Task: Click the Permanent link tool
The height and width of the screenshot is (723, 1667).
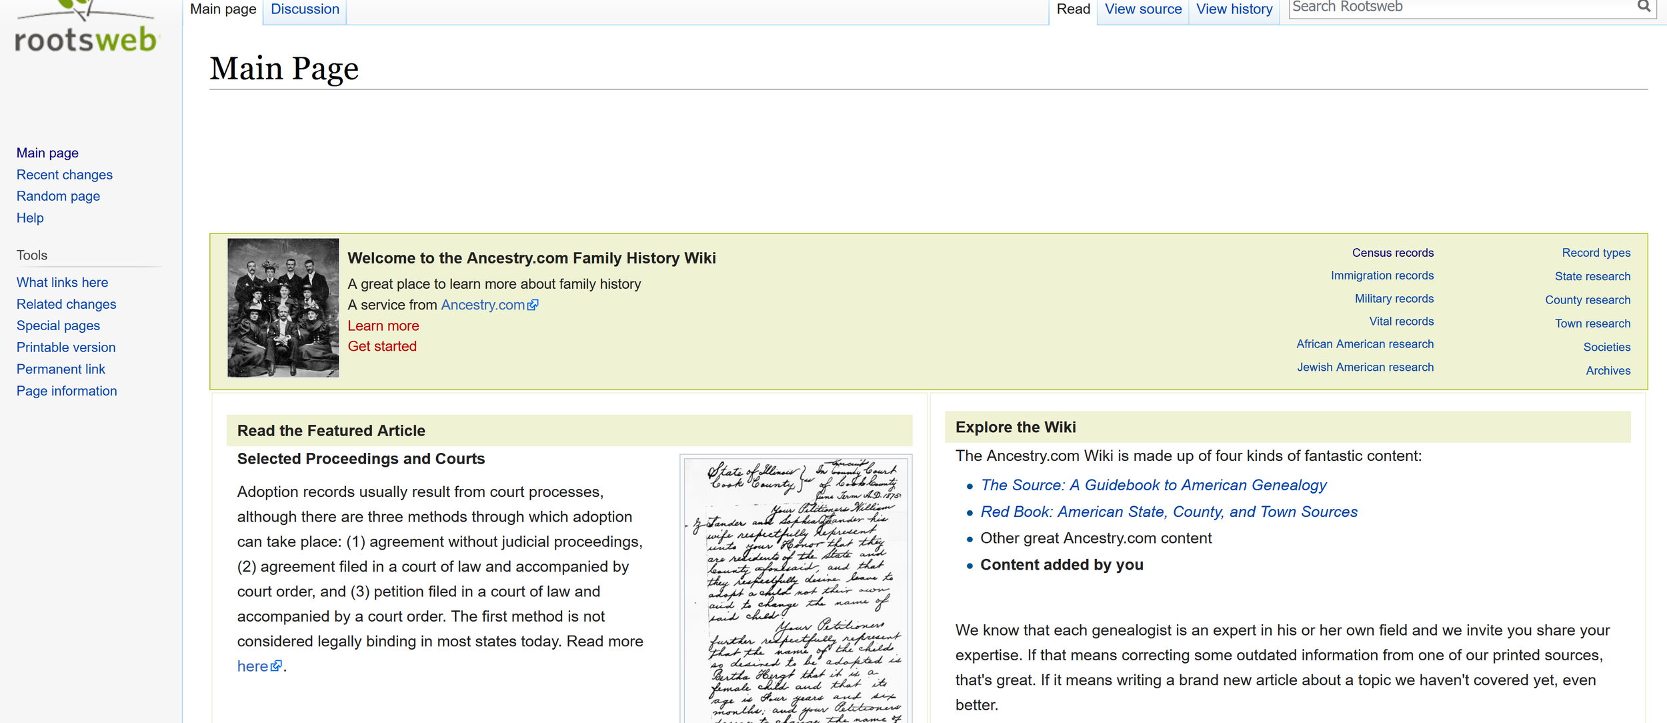Action: (61, 370)
